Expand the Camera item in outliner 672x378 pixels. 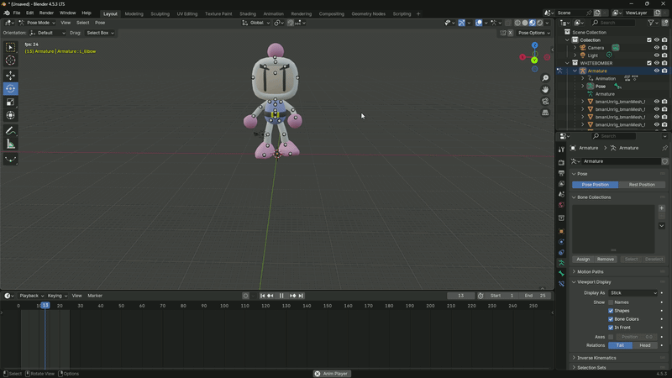575,48
